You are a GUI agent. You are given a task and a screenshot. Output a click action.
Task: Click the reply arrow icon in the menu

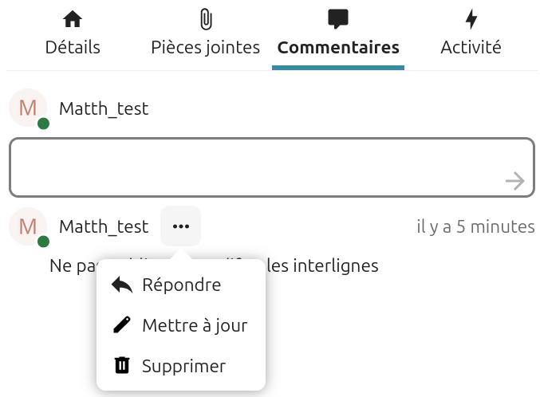(122, 285)
